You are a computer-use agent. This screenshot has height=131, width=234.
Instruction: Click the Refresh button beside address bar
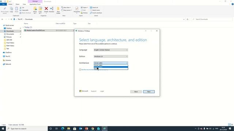[188, 19]
